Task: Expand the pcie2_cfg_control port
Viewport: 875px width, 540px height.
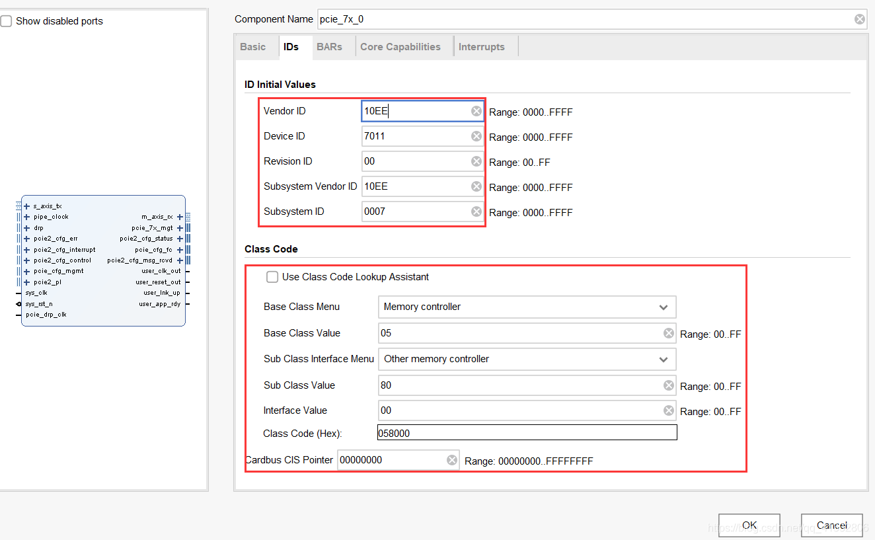Action: pos(26,260)
